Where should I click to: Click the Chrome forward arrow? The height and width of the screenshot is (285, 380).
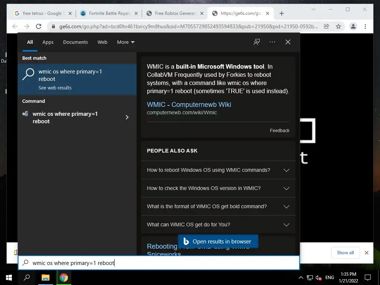27,26
